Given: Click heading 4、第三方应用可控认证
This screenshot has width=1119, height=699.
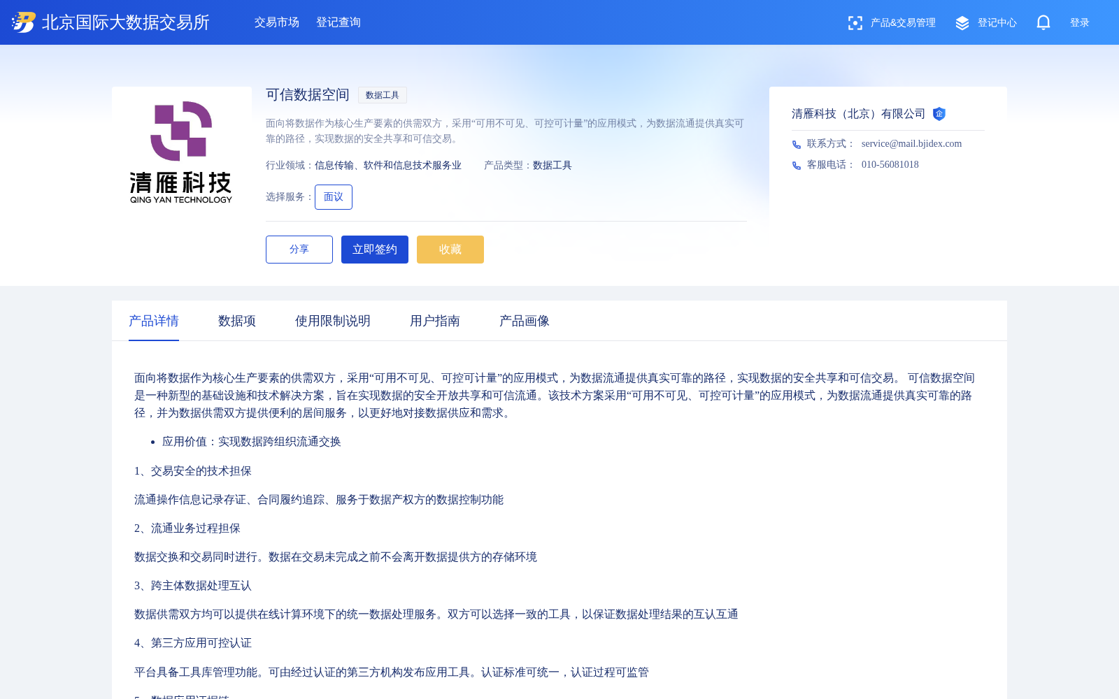Looking at the screenshot, I should pyautogui.click(x=193, y=643).
